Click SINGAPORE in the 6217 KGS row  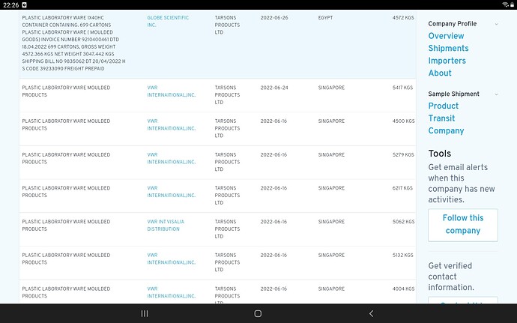coord(331,188)
